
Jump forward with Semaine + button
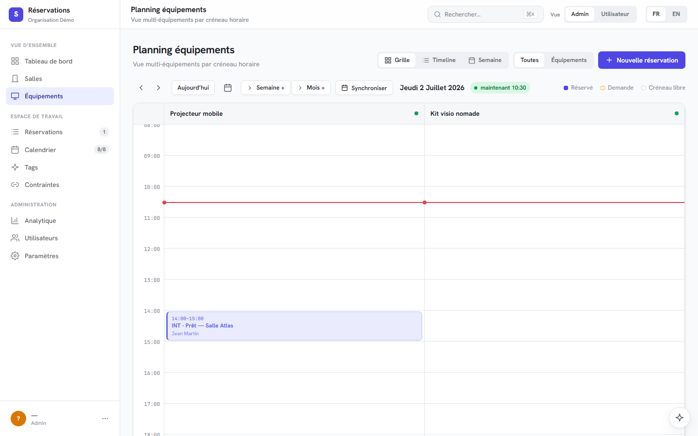coord(266,88)
